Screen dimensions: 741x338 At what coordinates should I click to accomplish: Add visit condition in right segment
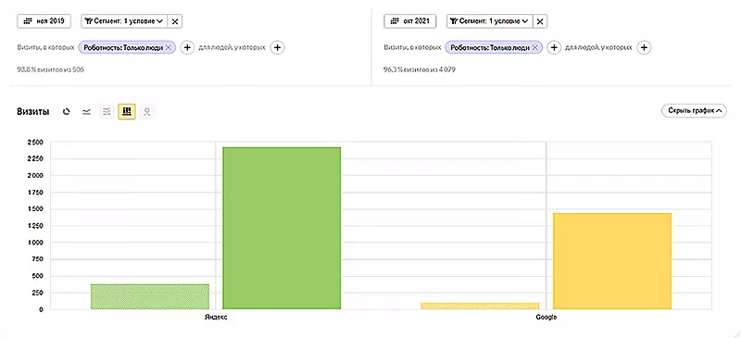(x=554, y=48)
